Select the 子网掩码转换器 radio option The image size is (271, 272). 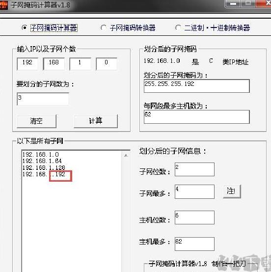tap(104, 28)
